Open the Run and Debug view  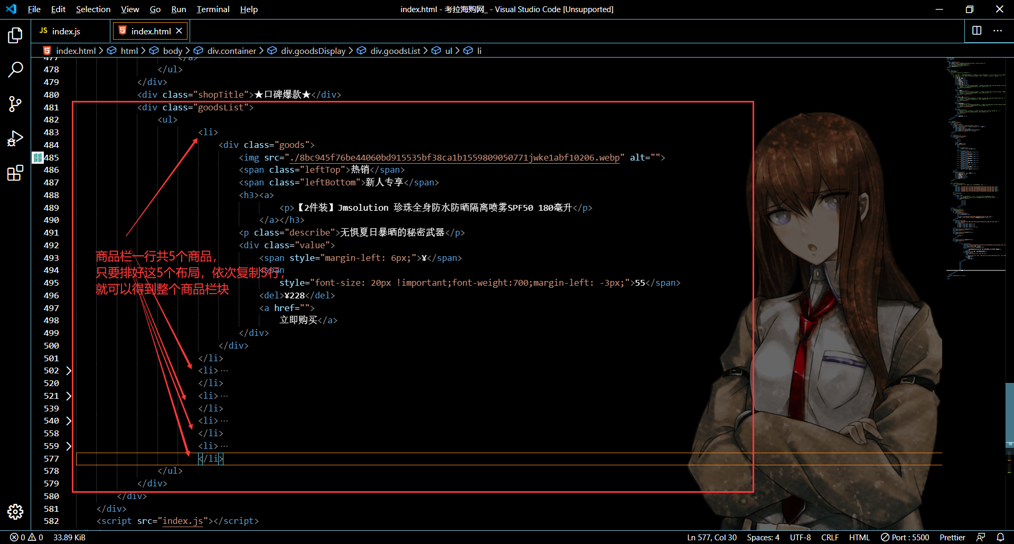click(15, 138)
